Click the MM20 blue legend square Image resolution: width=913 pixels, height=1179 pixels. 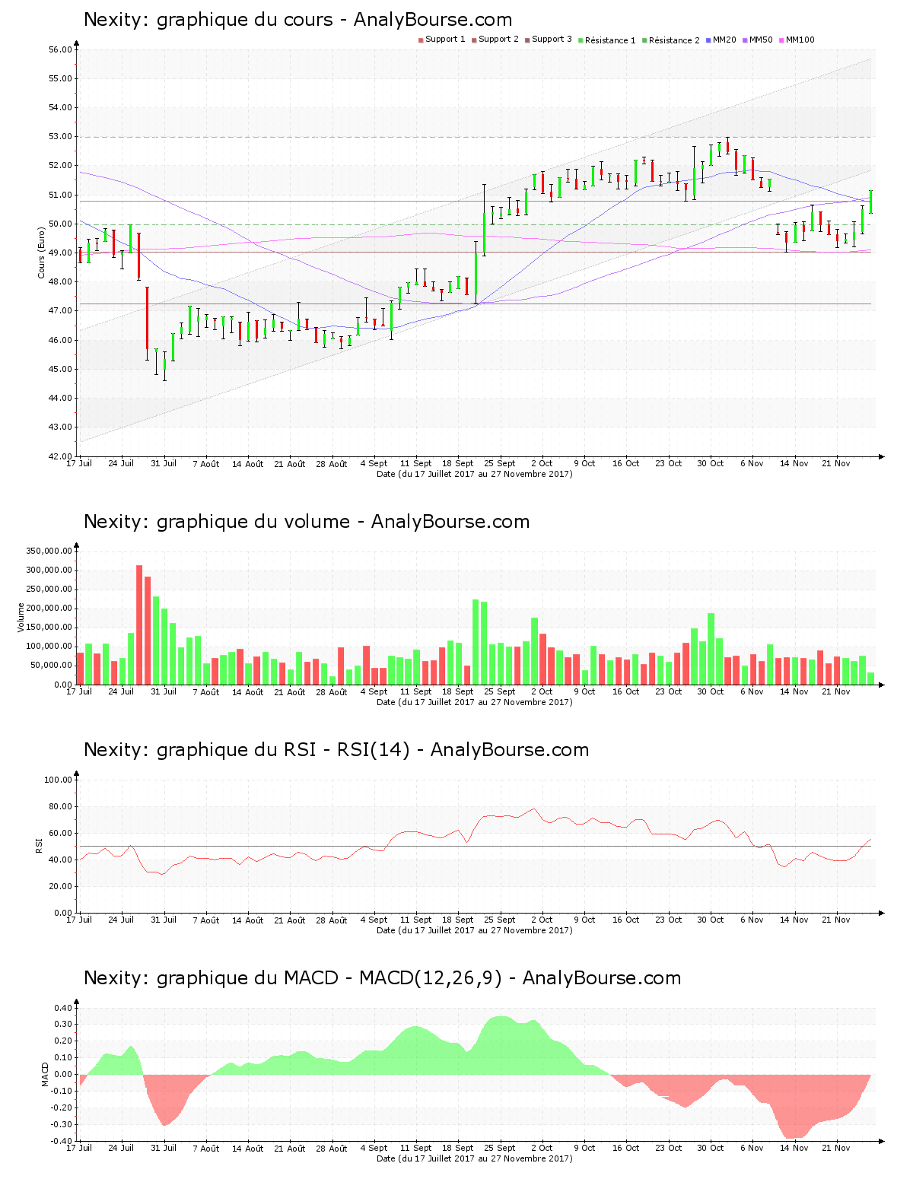click(x=708, y=40)
